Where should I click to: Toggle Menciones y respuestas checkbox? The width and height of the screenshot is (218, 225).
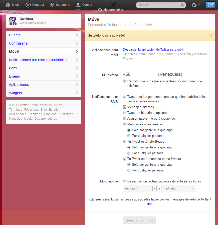(x=124, y=124)
